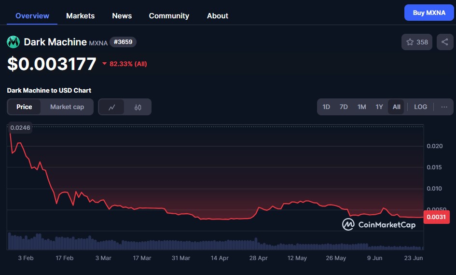Click the Dark Machine coin logo

pos(13,42)
